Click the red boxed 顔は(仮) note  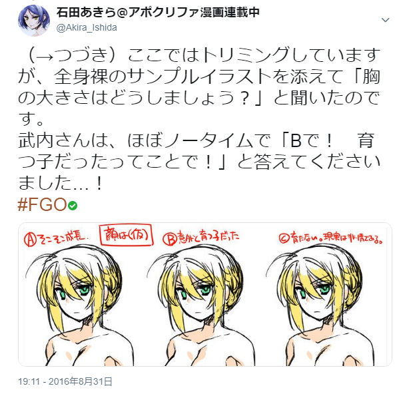tap(127, 234)
